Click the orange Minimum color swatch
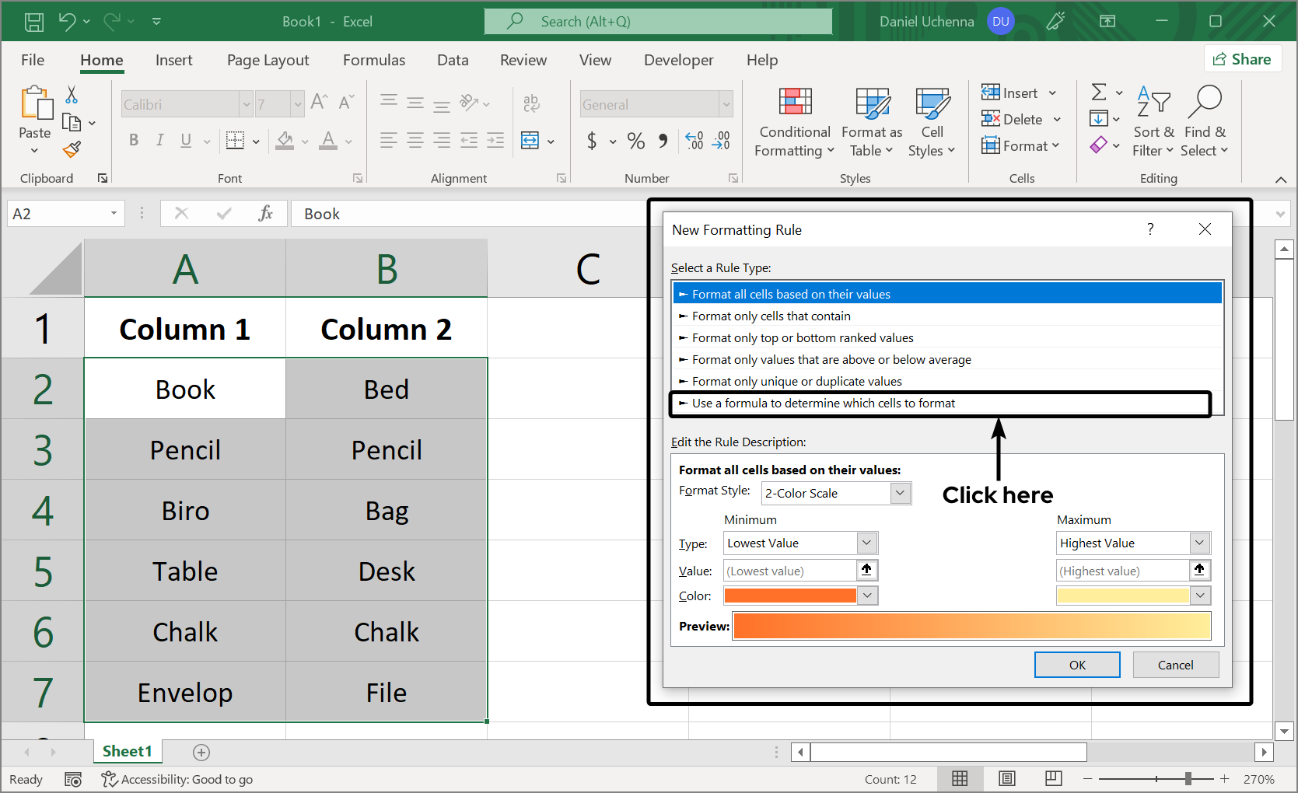Viewport: 1298px width, 793px height. pos(789,596)
